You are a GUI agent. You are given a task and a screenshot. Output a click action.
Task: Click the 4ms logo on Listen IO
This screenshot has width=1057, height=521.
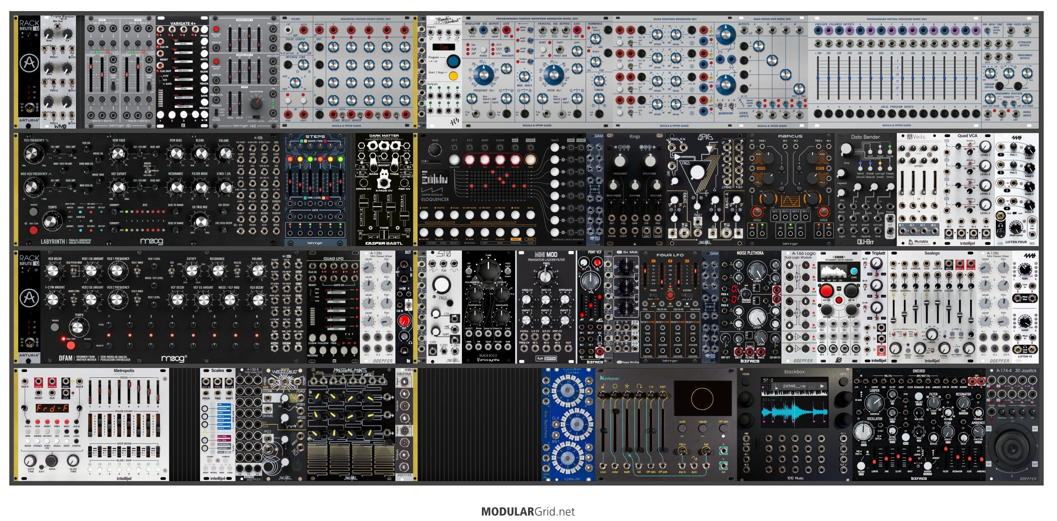1030,256
